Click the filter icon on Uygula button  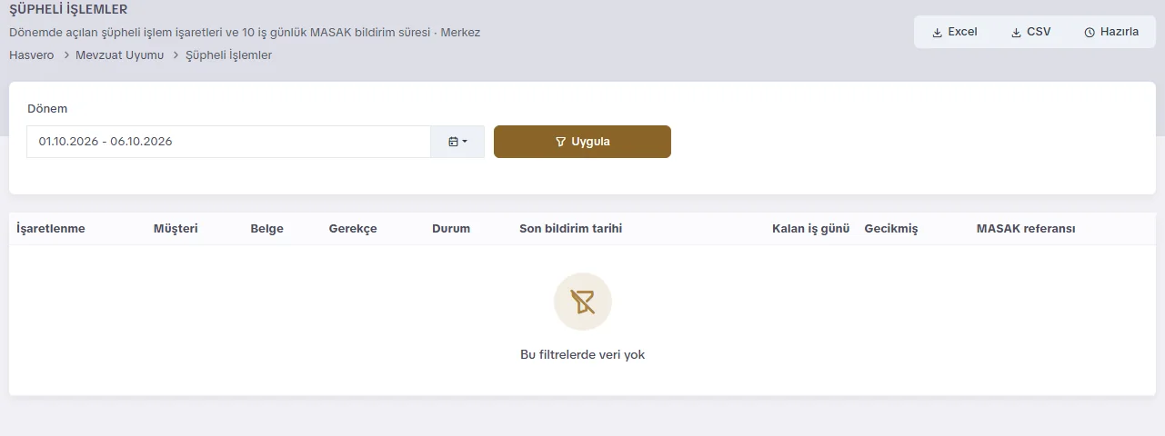(x=560, y=142)
